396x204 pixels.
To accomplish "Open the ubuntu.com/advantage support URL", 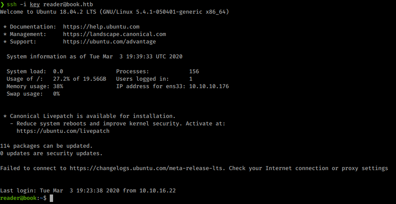I will (x=109, y=42).
